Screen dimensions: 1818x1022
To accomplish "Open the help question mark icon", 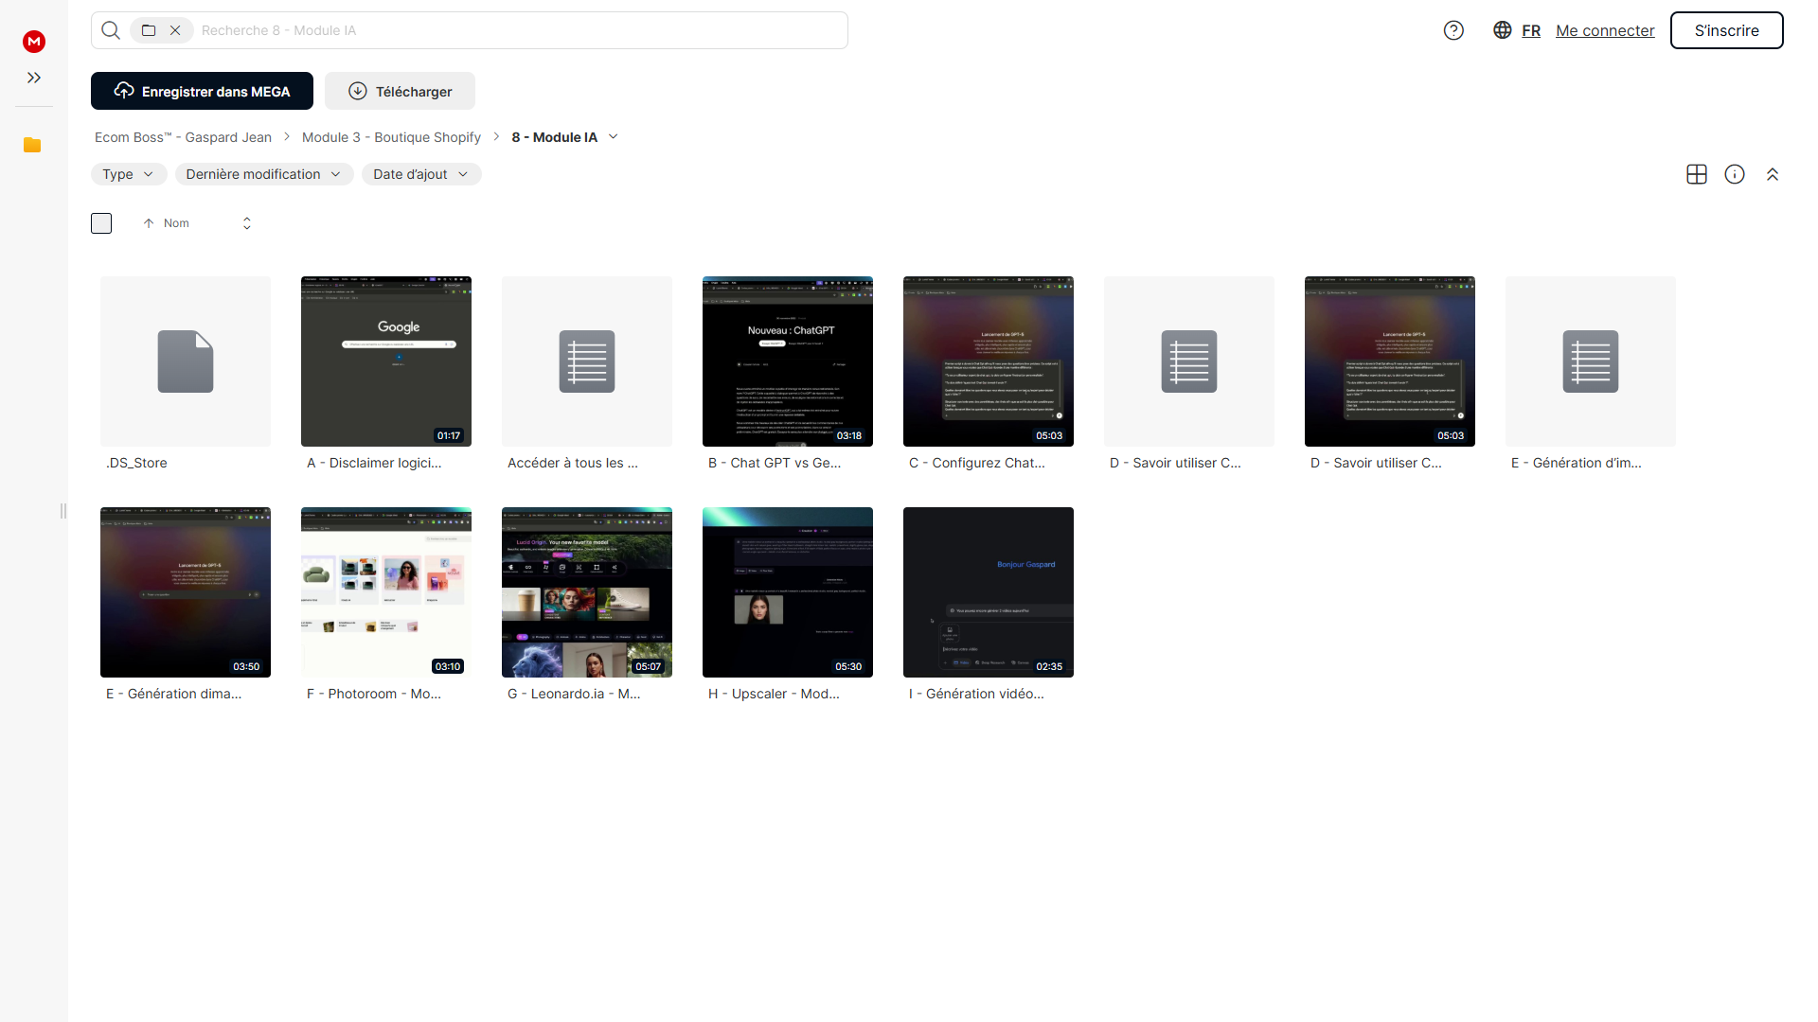I will click(1453, 30).
